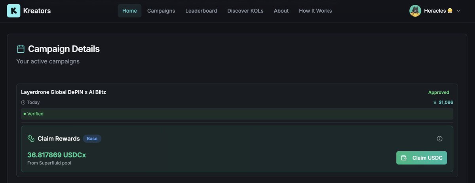The width and height of the screenshot is (475, 183).
Task: Click the Approved status label
Action: tap(439, 92)
